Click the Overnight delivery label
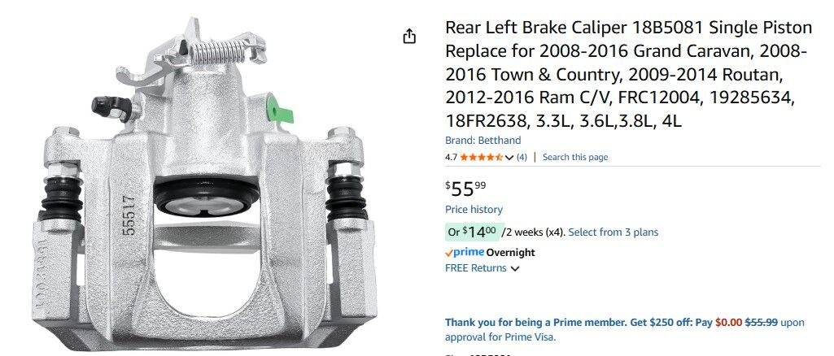 click(x=509, y=252)
